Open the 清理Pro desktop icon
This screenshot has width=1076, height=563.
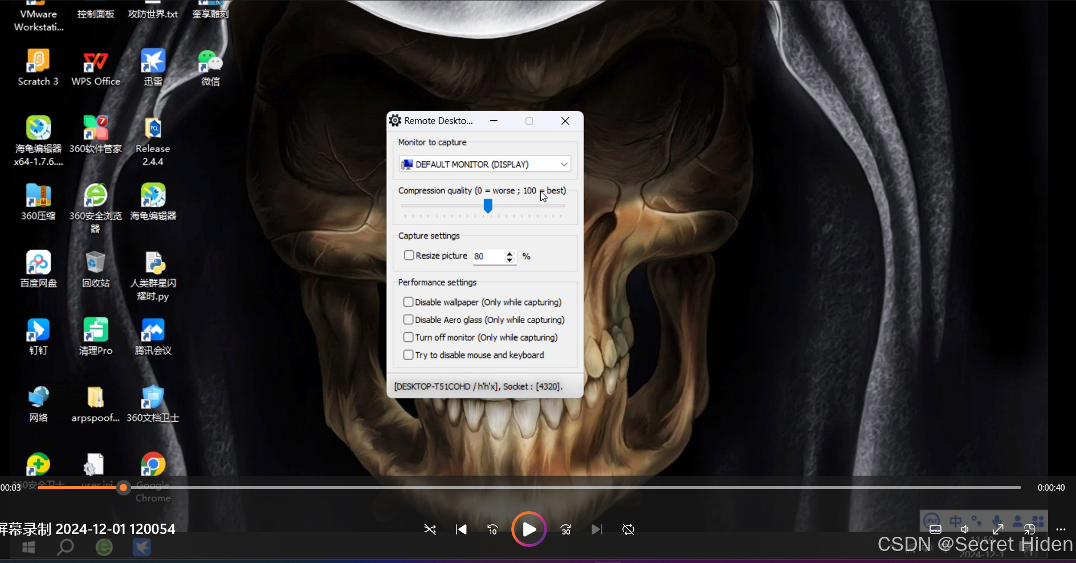(x=96, y=336)
